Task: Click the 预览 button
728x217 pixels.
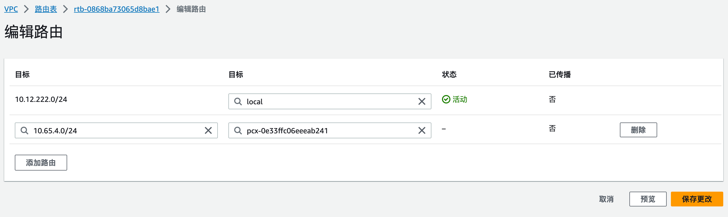Action: (648, 199)
